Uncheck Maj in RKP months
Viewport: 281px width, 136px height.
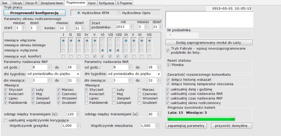pos(33,94)
